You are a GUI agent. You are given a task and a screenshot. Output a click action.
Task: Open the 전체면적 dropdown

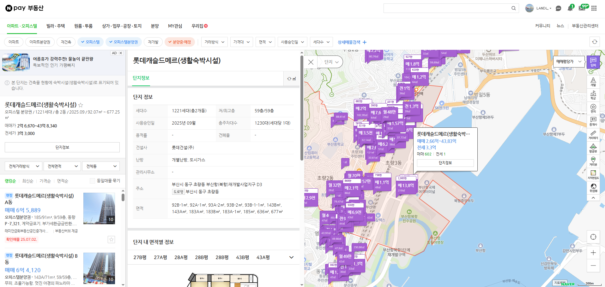click(62, 166)
